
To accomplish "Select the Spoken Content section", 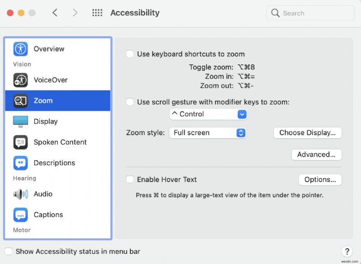I will click(20, 142).
